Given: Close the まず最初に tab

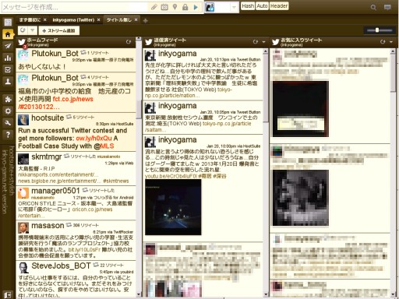Looking at the screenshot, I should tap(45, 20).
